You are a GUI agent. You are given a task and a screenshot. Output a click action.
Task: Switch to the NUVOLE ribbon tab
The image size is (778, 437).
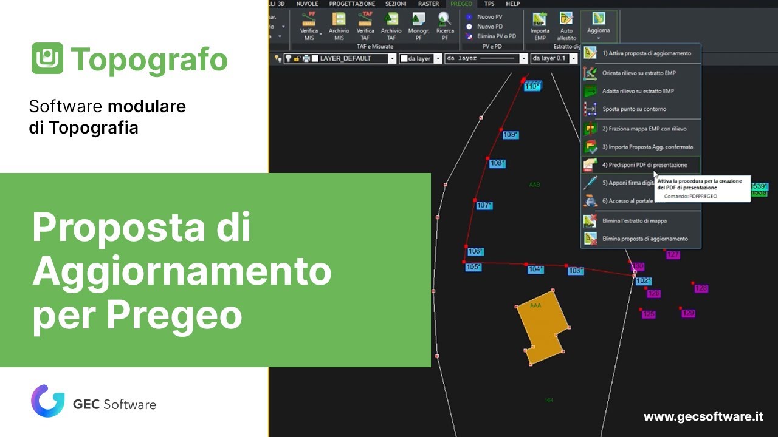pos(307,4)
